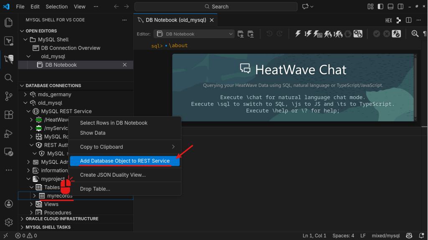
Task: Open the Extensions view
Action: [9, 115]
